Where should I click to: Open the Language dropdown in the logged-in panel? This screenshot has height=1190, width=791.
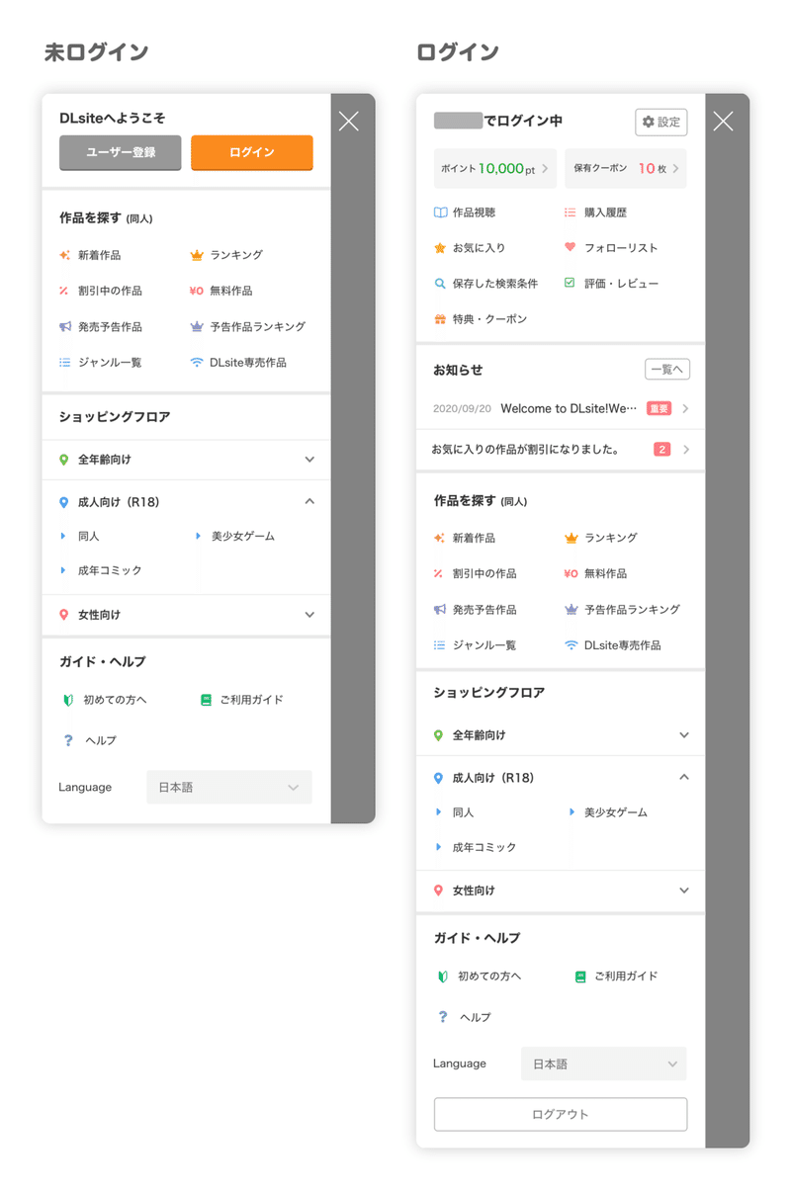click(x=604, y=1064)
